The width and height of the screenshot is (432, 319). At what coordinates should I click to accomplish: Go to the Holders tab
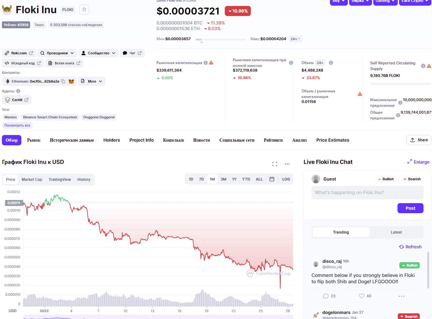112,140
